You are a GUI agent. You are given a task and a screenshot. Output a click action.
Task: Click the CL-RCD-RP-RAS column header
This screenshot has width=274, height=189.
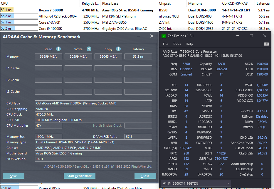(237, 4)
